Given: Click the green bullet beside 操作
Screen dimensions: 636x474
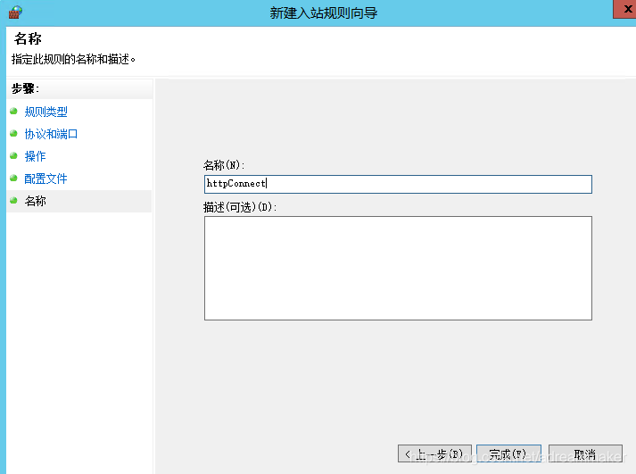Looking at the screenshot, I should (x=13, y=155).
